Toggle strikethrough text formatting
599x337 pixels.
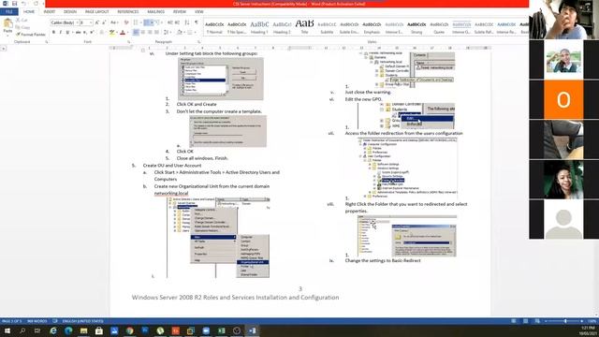pyautogui.click(x=78, y=33)
